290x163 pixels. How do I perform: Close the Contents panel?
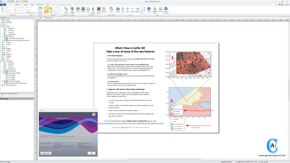point(33,18)
